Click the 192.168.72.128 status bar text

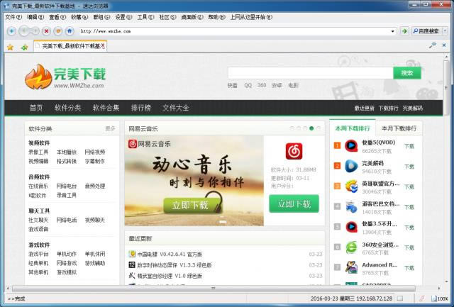point(374,298)
